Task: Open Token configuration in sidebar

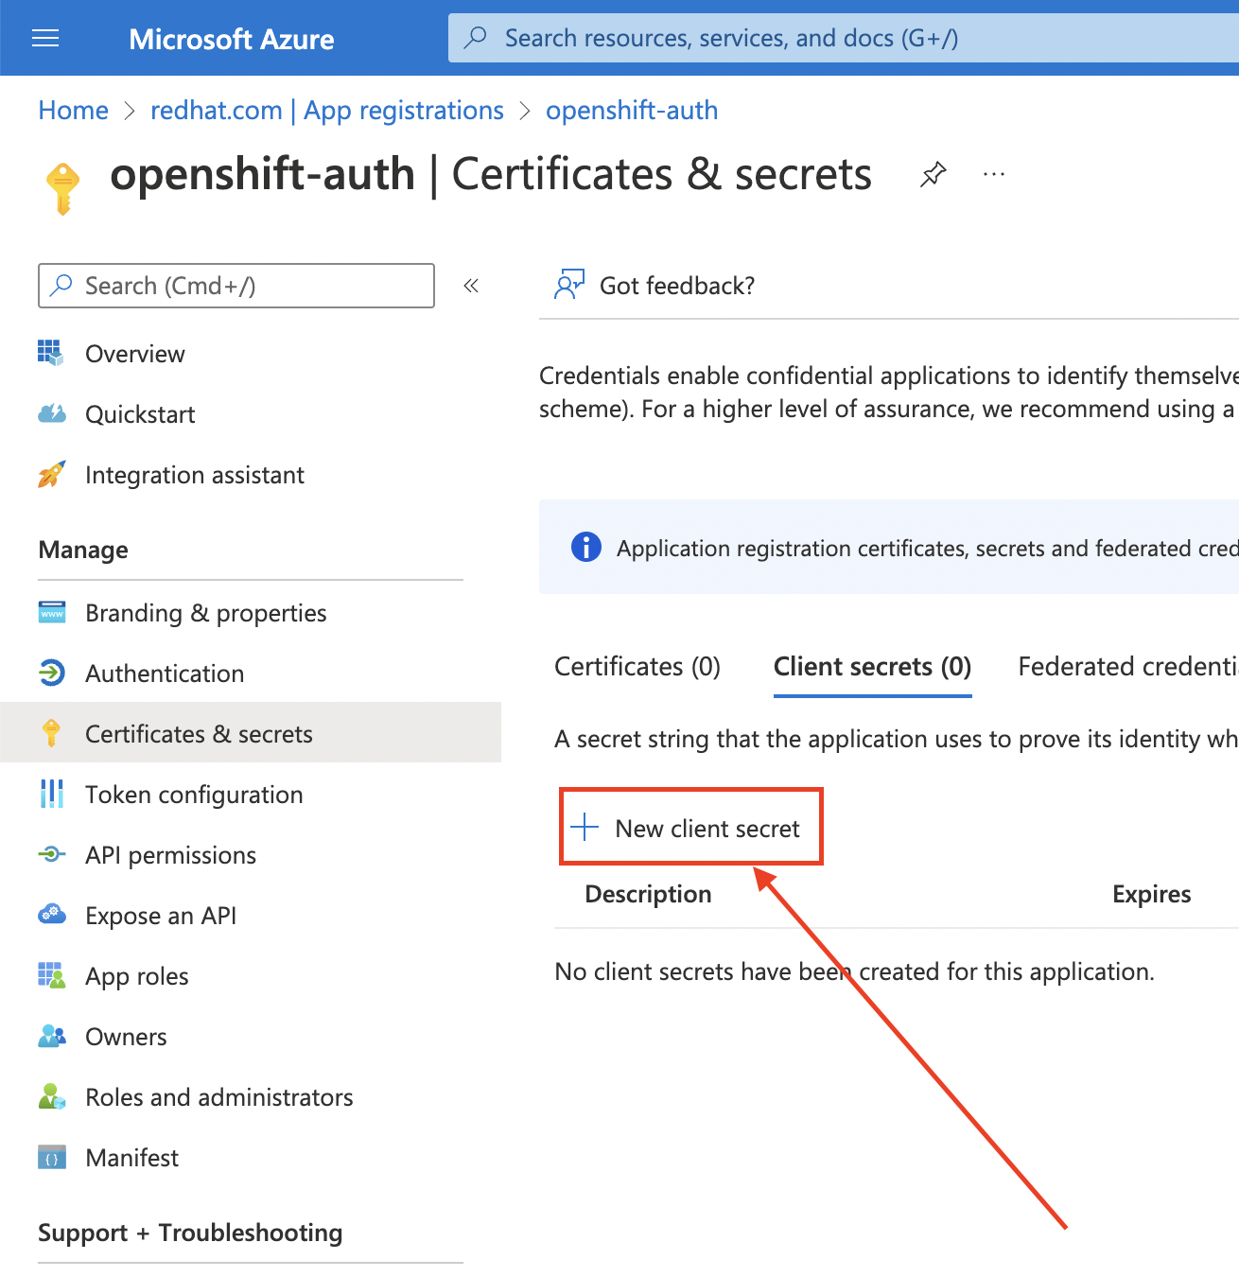Action: point(194,795)
